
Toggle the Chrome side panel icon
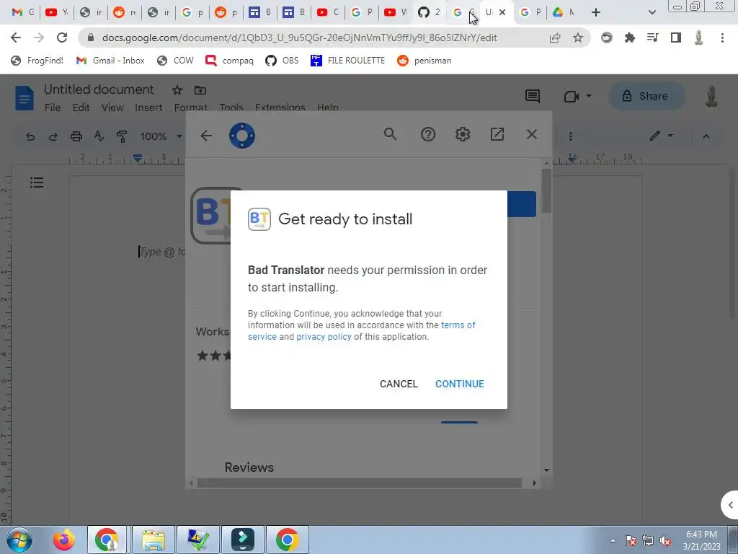pos(676,38)
